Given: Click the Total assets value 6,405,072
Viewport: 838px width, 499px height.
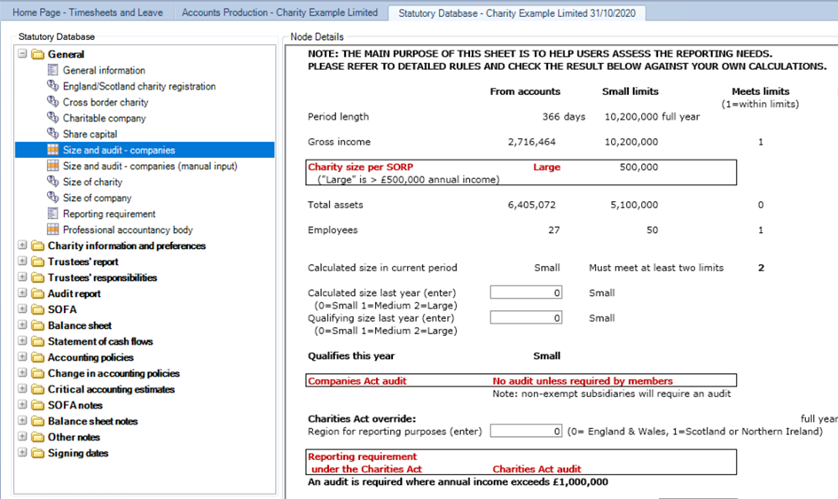Looking at the screenshot, I should click(x=532, y=205).
